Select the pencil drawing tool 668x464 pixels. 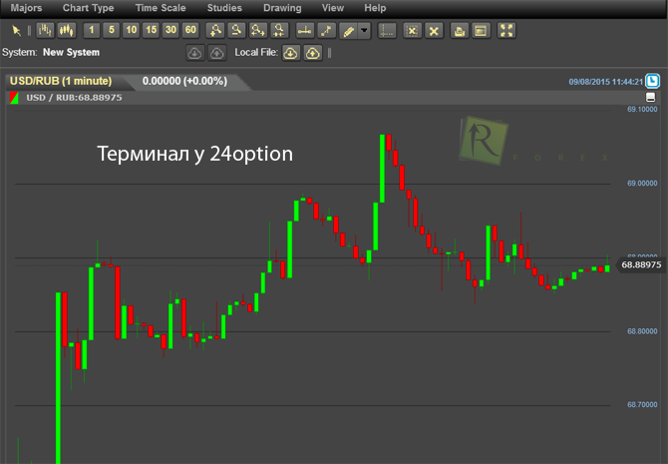tap(349, 31)
